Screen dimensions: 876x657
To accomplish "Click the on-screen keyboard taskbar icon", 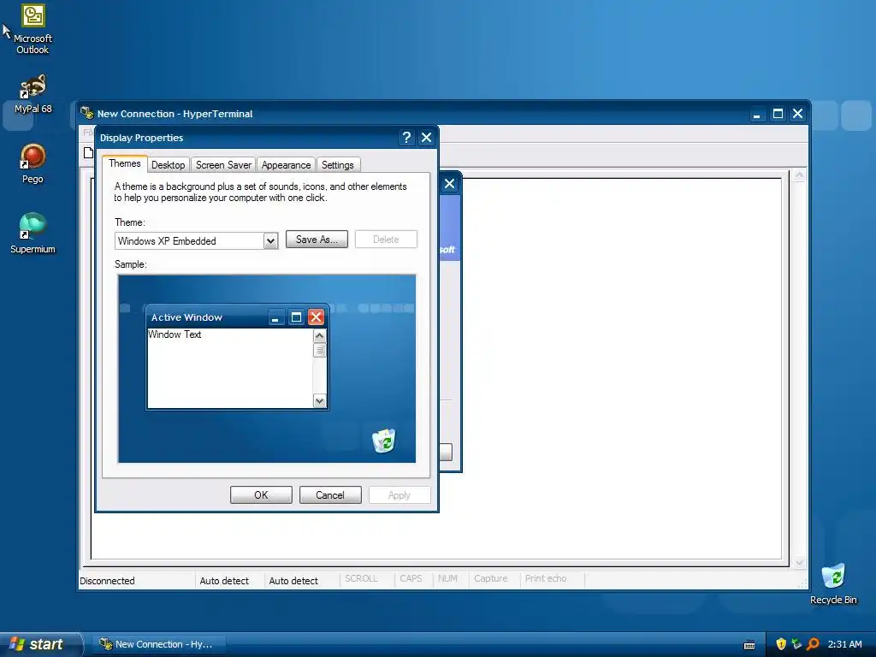I will (749, 645).
